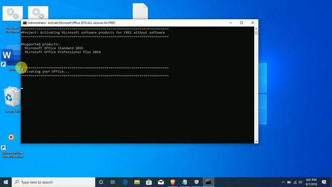This screenshot has width=332, height=187.
Task: Select the active Command Prompt taskbar button
Action: click(x=209, y=182)
